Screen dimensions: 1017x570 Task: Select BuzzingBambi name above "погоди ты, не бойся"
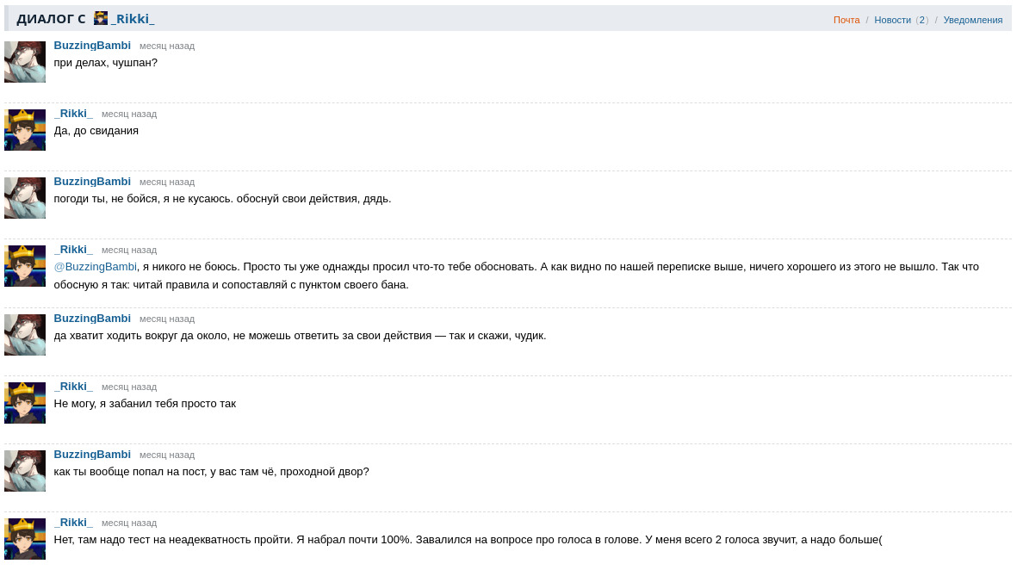coord(92,182)
